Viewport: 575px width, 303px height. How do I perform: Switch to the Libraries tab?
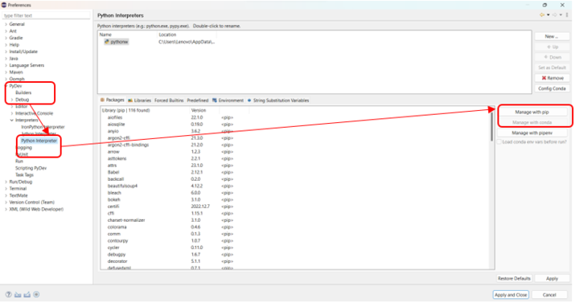[x=139, y=100]
